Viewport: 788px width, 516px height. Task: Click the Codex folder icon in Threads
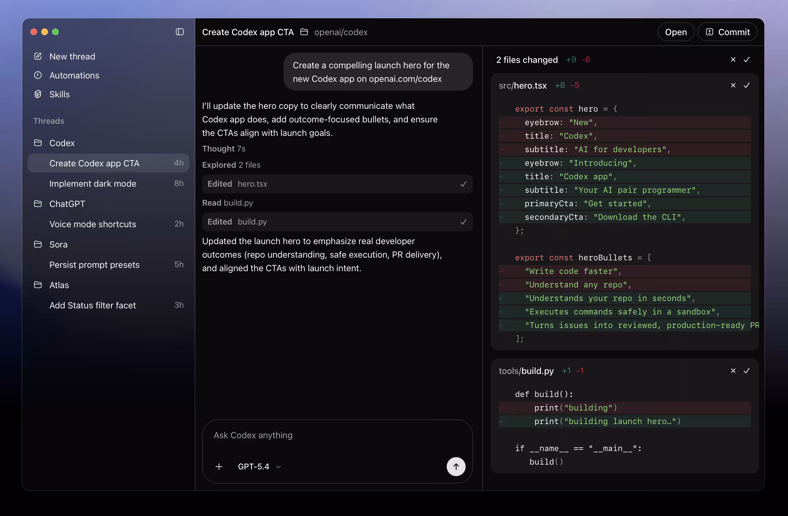[38, 143]
